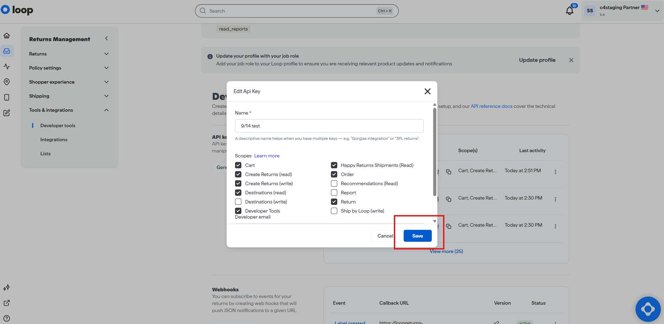This screenshot has height=324, width=664.
Task: Expand the Returns section
Action: [x=69, y=54]
